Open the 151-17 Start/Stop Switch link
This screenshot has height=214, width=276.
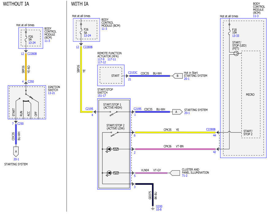(x=102, y=96)
